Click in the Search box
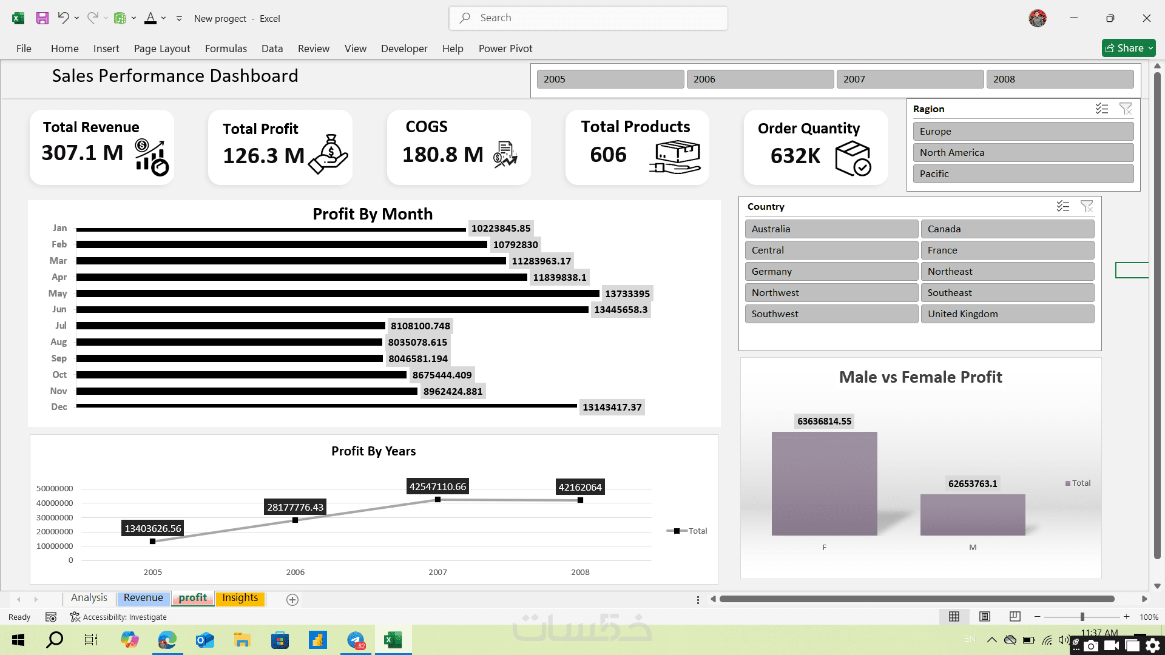Screen dimensions: 1165x655 point(589,18)
